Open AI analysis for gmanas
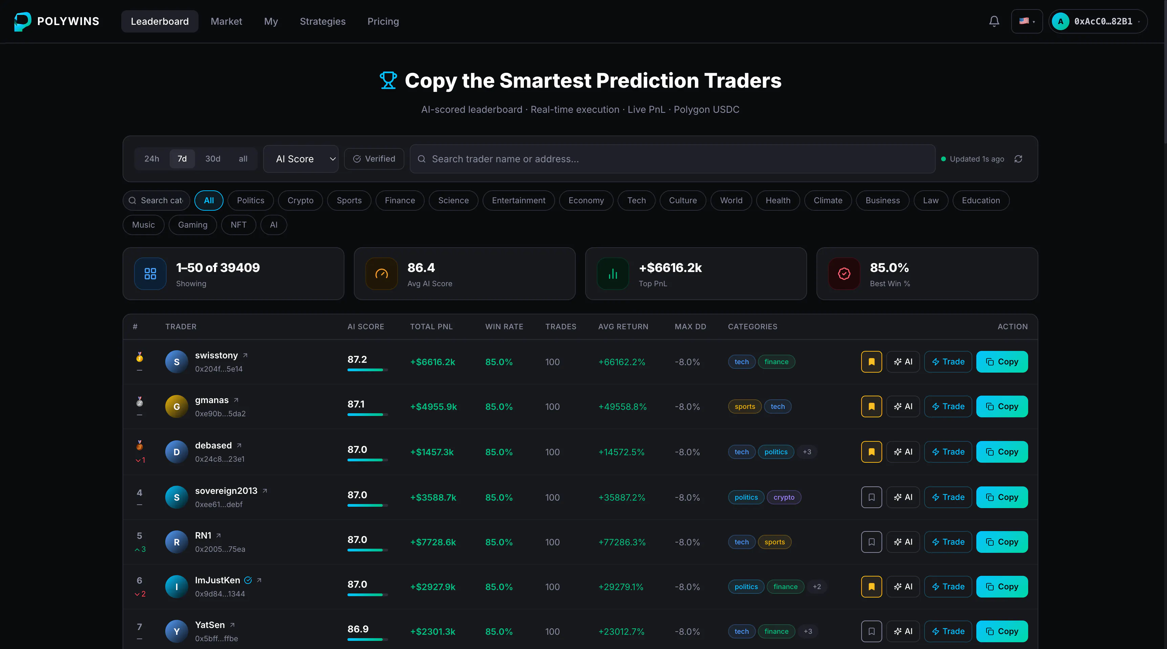 tap(903, 406)
